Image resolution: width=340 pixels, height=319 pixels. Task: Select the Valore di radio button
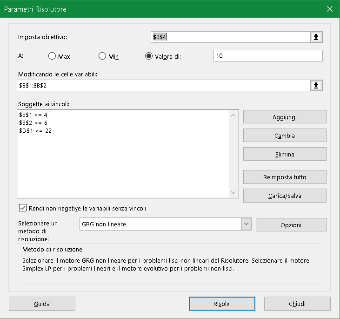tap(149, 56)
